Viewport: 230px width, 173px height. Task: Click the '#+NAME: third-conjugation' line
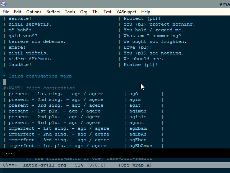pyautogui.click(x=39, y=88)
